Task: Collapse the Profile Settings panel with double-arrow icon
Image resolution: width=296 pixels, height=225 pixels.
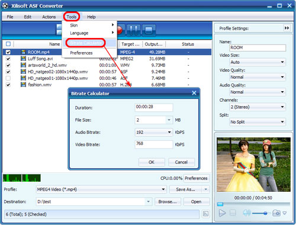Action: (x=287, y=28)
